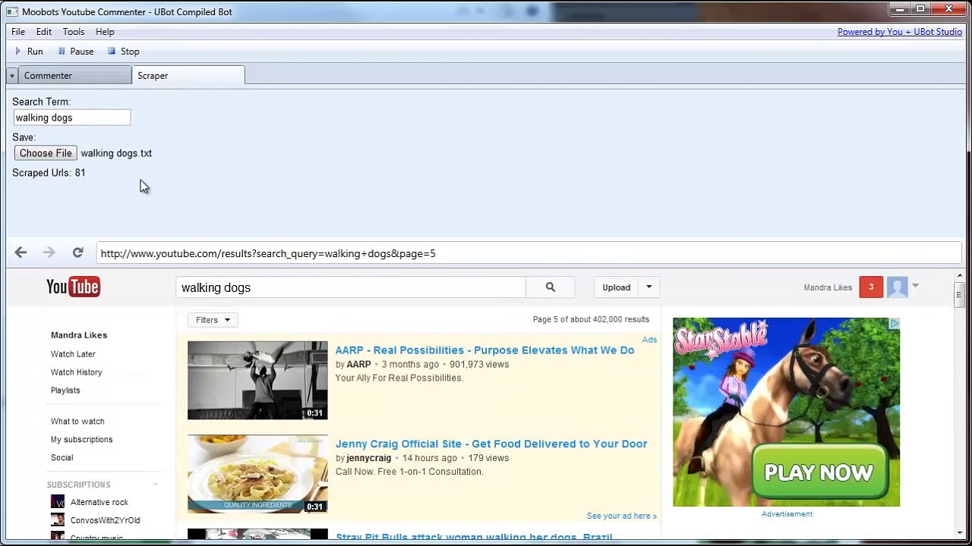
Task: Click the ConvosWith2YrOld channel icon
Action: click(58, 520)
